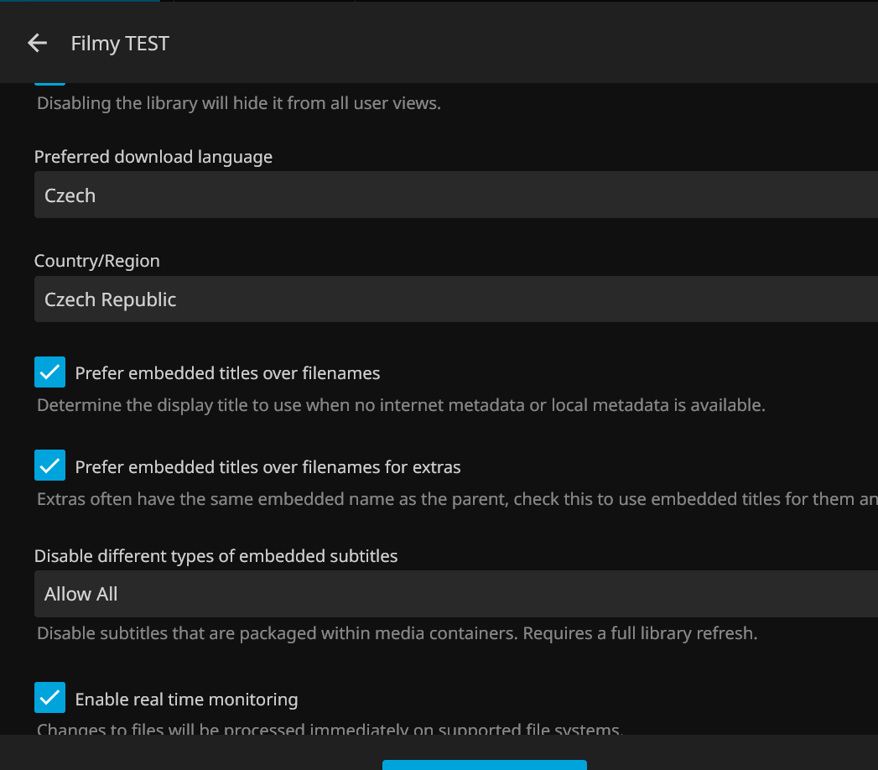Click the blue button at the bottom
Image resolution: width=878 pixels, height=770 pixels.
(x=484, y=764)
